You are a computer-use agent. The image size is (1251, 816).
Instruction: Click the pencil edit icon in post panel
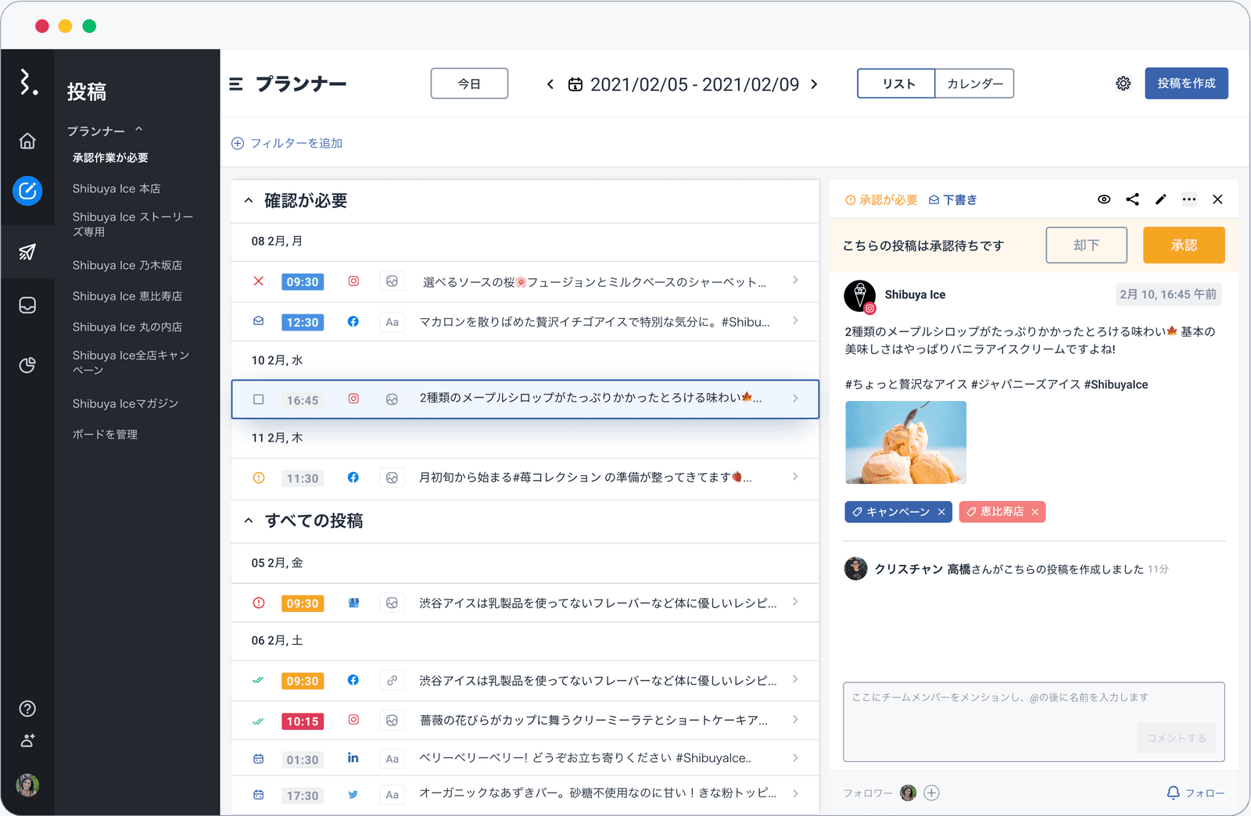click(1160, 199)
